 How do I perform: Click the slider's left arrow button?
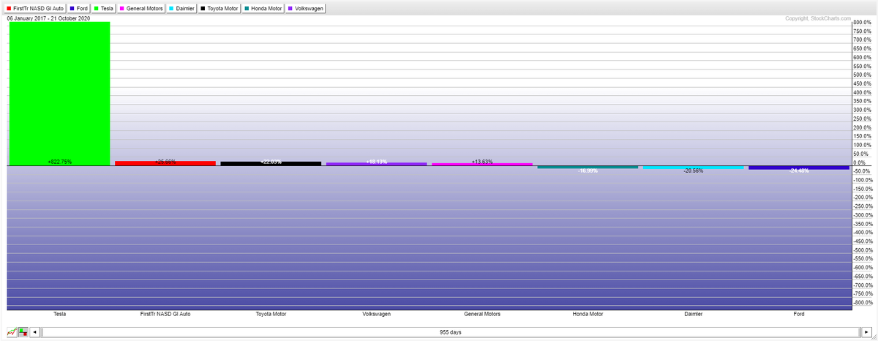click(x=34, y=332)
